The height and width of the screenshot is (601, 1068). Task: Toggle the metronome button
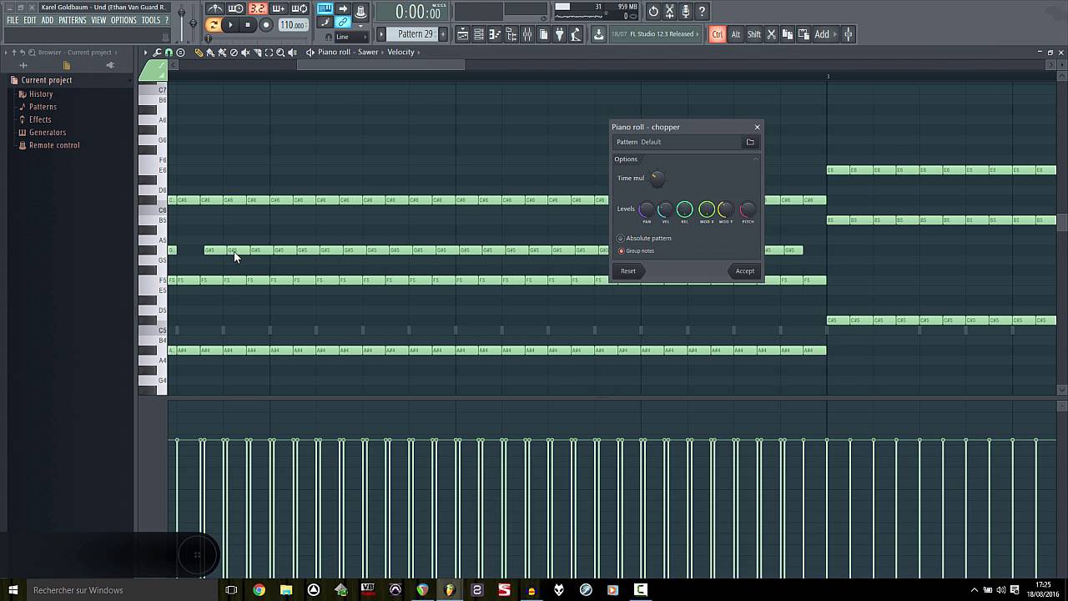click(x=215, y=9)
